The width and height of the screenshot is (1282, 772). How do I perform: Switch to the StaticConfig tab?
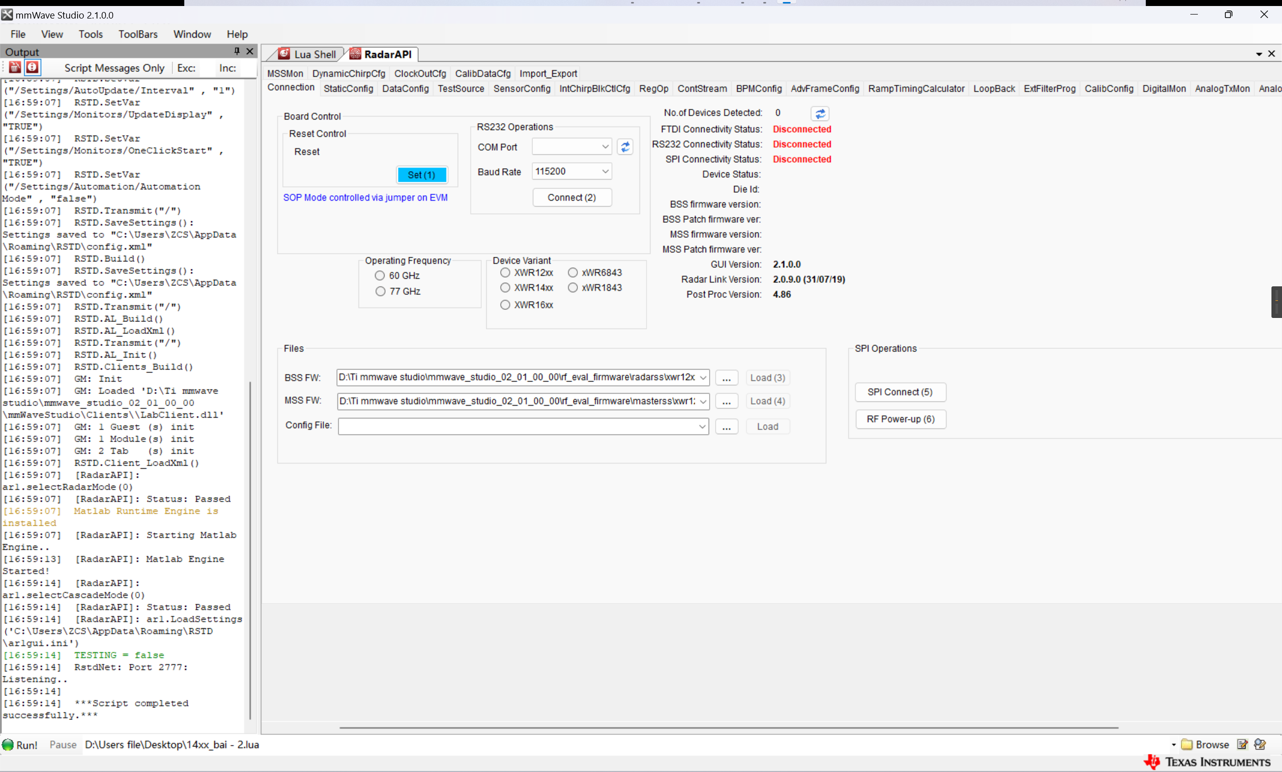pyautogui.click(x=348, y=89)
